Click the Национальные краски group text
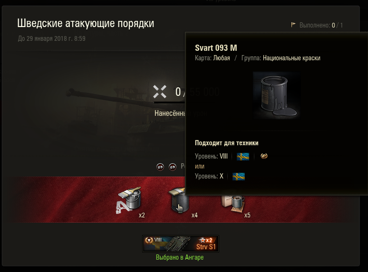The width and height of the screenshot is (368, 272). click(291, 58)
